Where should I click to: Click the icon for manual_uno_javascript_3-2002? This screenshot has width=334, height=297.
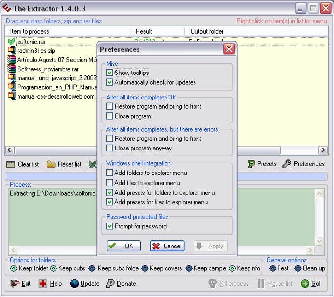12,78
